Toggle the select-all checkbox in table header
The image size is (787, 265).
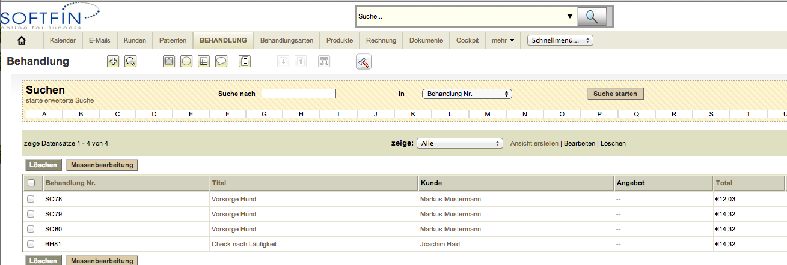(31, 183)
